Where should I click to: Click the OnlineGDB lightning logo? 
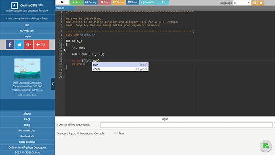(x=14, y=5)
